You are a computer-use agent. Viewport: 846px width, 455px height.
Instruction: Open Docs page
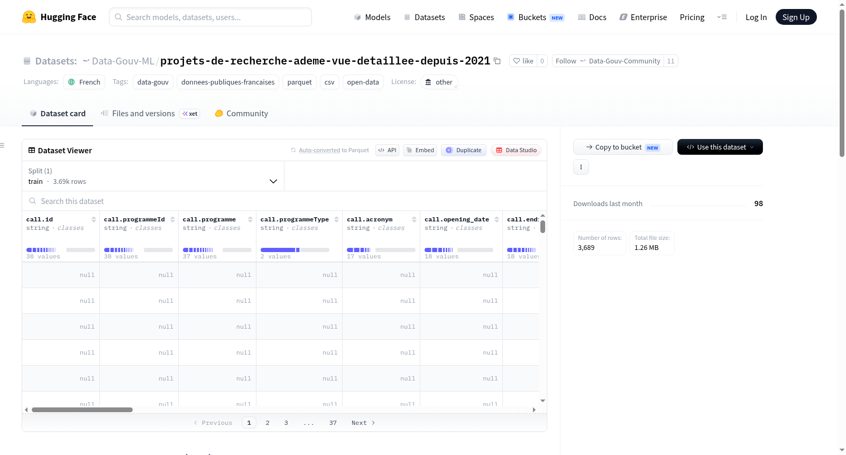coord(592,17)
